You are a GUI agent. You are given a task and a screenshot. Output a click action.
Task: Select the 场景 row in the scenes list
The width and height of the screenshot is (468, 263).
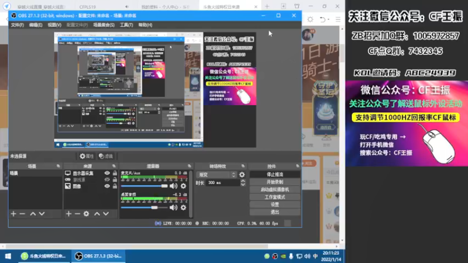click(x=36, y=173)
